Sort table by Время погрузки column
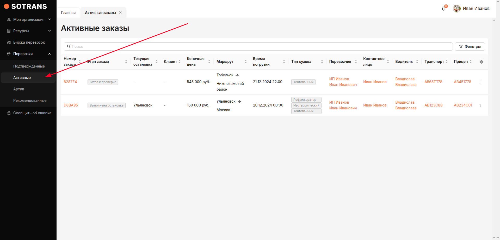500x240 pixels. click(284, 62)
